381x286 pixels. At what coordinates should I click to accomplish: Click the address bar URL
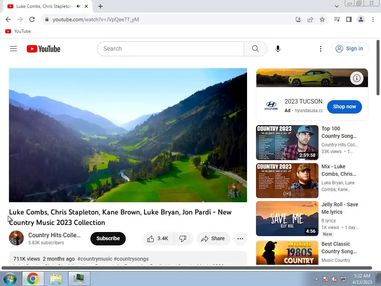(x=96, y=19)
